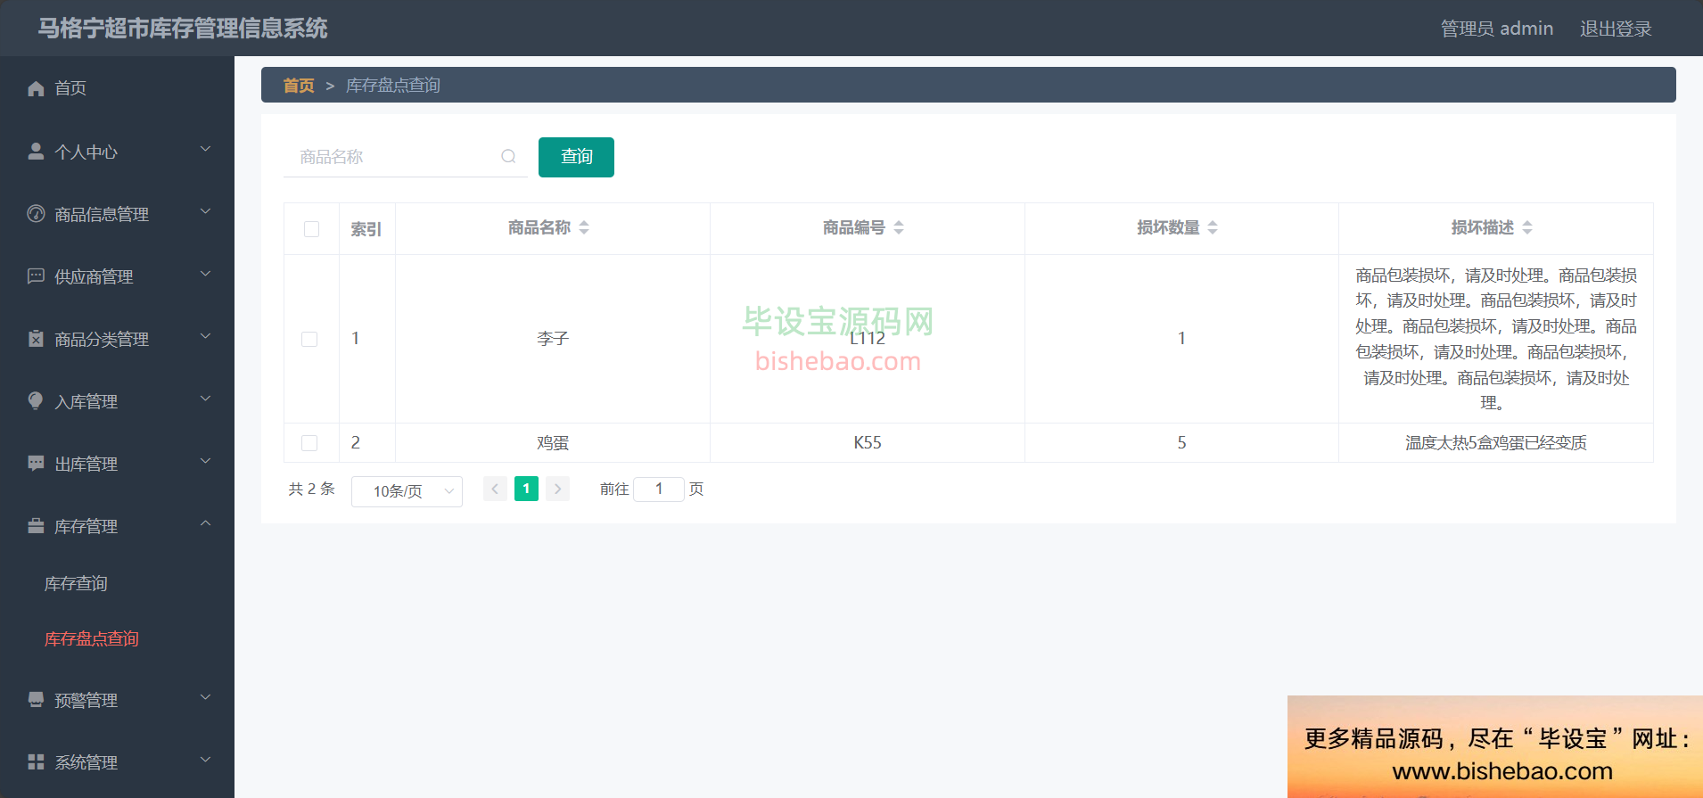Click 管理员 admin in header
1703x798 pixels.
(x=1497, y=29)
